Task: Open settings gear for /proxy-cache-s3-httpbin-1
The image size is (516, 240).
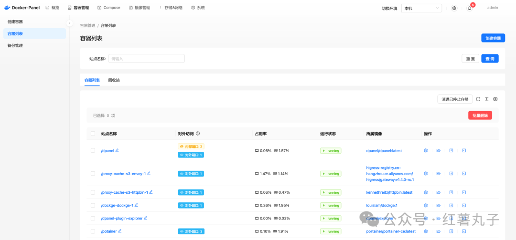Action: click(426, 192)
